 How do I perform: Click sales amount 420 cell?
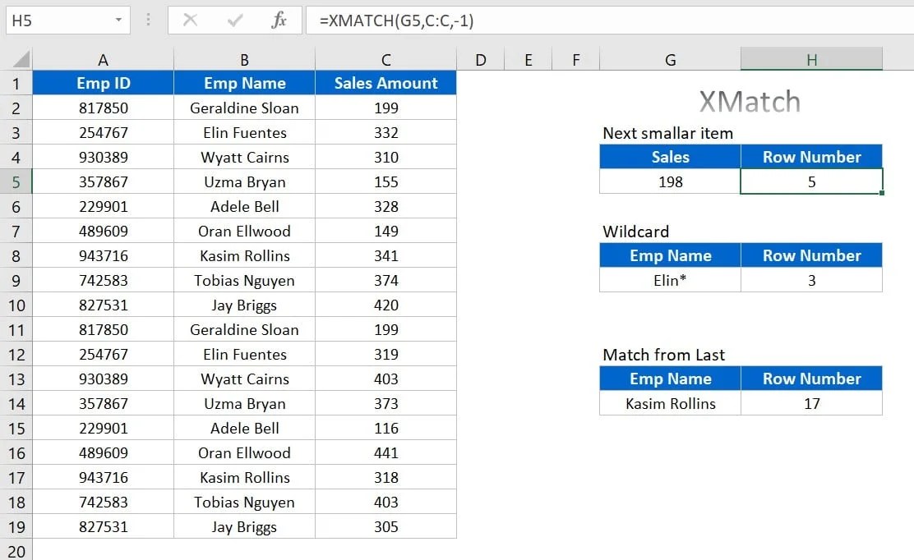(x=385, y=305)
